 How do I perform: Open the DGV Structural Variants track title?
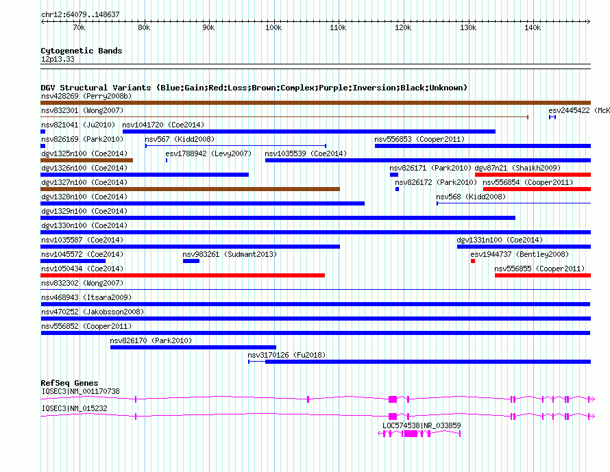click(254, 88)
